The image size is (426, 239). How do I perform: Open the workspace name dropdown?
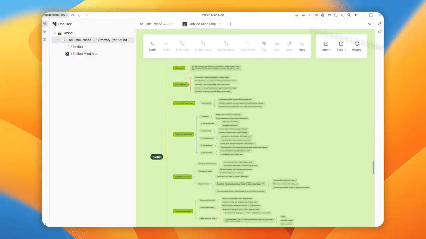(x=56, y=15)
